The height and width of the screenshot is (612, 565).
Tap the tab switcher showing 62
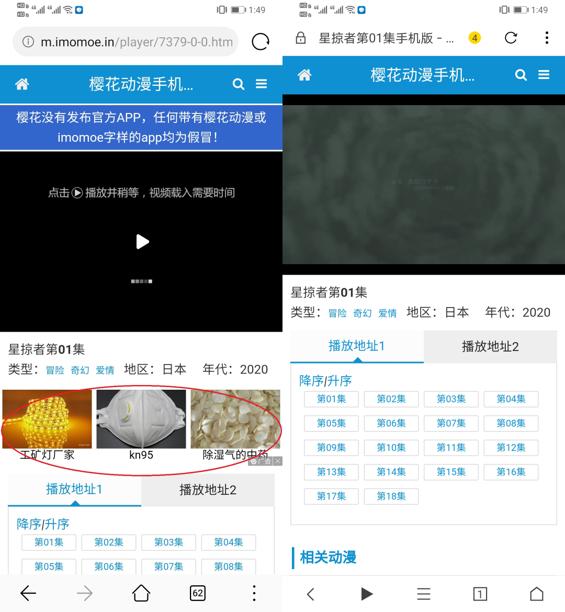click(197, 593)
